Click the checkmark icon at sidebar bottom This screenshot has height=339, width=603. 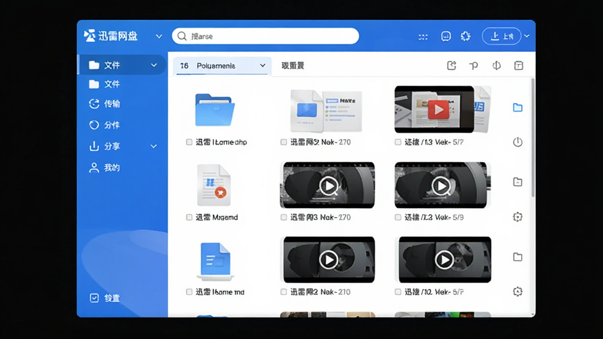(94, 298)
